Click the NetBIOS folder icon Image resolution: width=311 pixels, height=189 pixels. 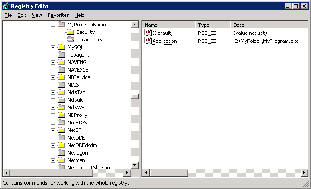61,123
